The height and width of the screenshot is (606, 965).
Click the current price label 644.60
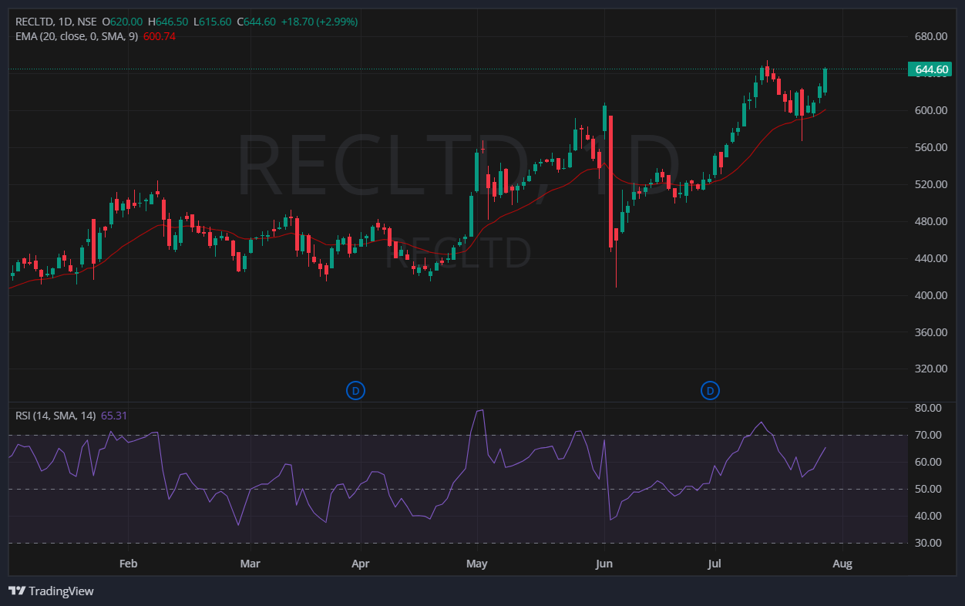click(931, 70)
